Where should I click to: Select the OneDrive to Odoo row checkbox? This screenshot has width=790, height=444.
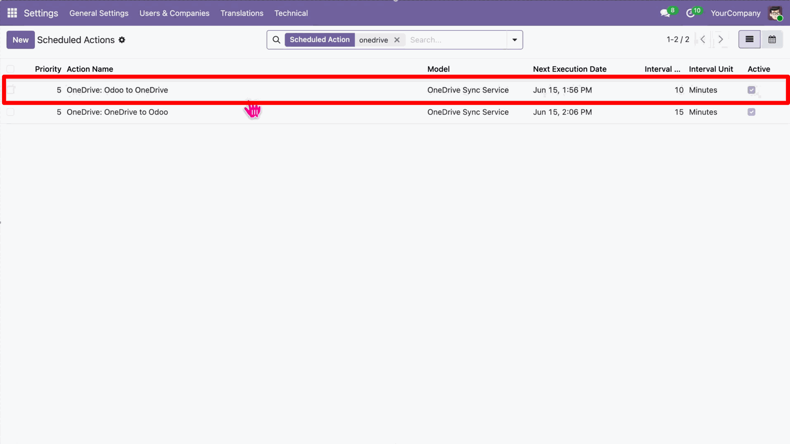pyautogui.click(x=10, y=112)
